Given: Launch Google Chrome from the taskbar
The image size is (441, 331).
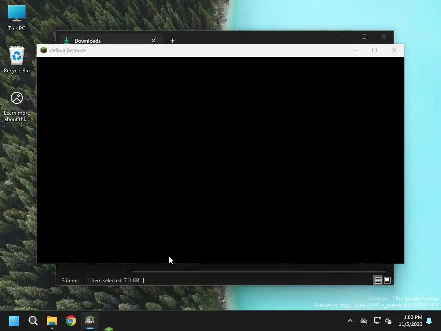Looking at the screenshot, I should pos(71,321).
